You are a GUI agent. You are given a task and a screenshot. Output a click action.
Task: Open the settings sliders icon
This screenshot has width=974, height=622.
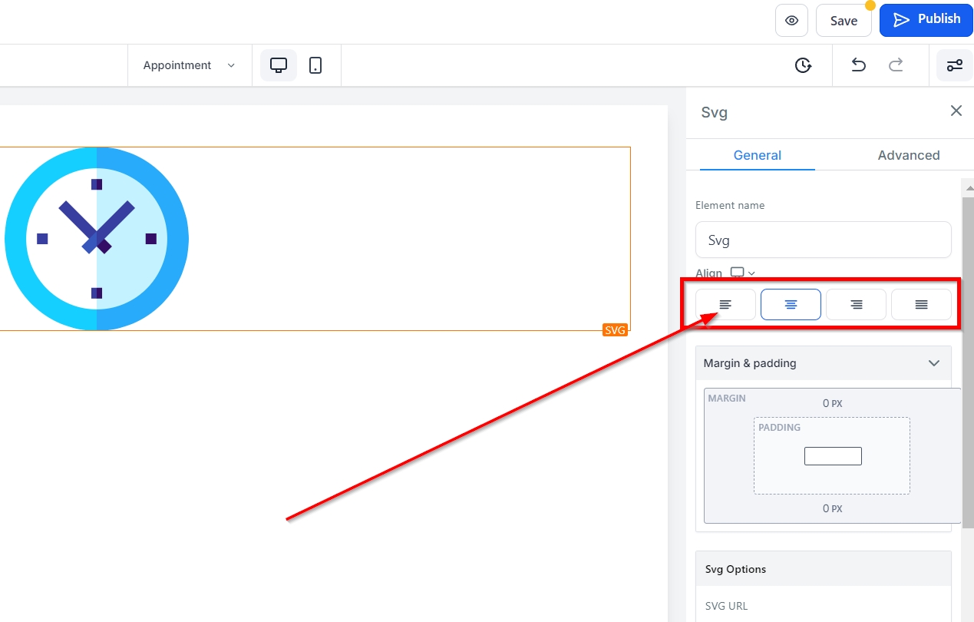(x=954, y=65)
